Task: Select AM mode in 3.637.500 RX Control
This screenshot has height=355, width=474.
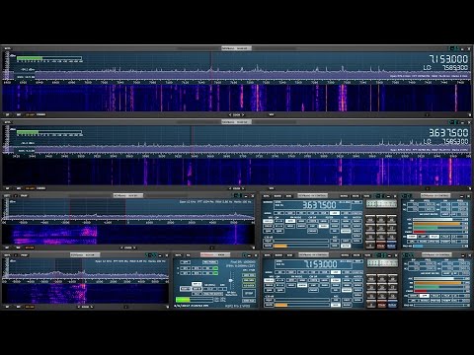Action: click(278, 213)
